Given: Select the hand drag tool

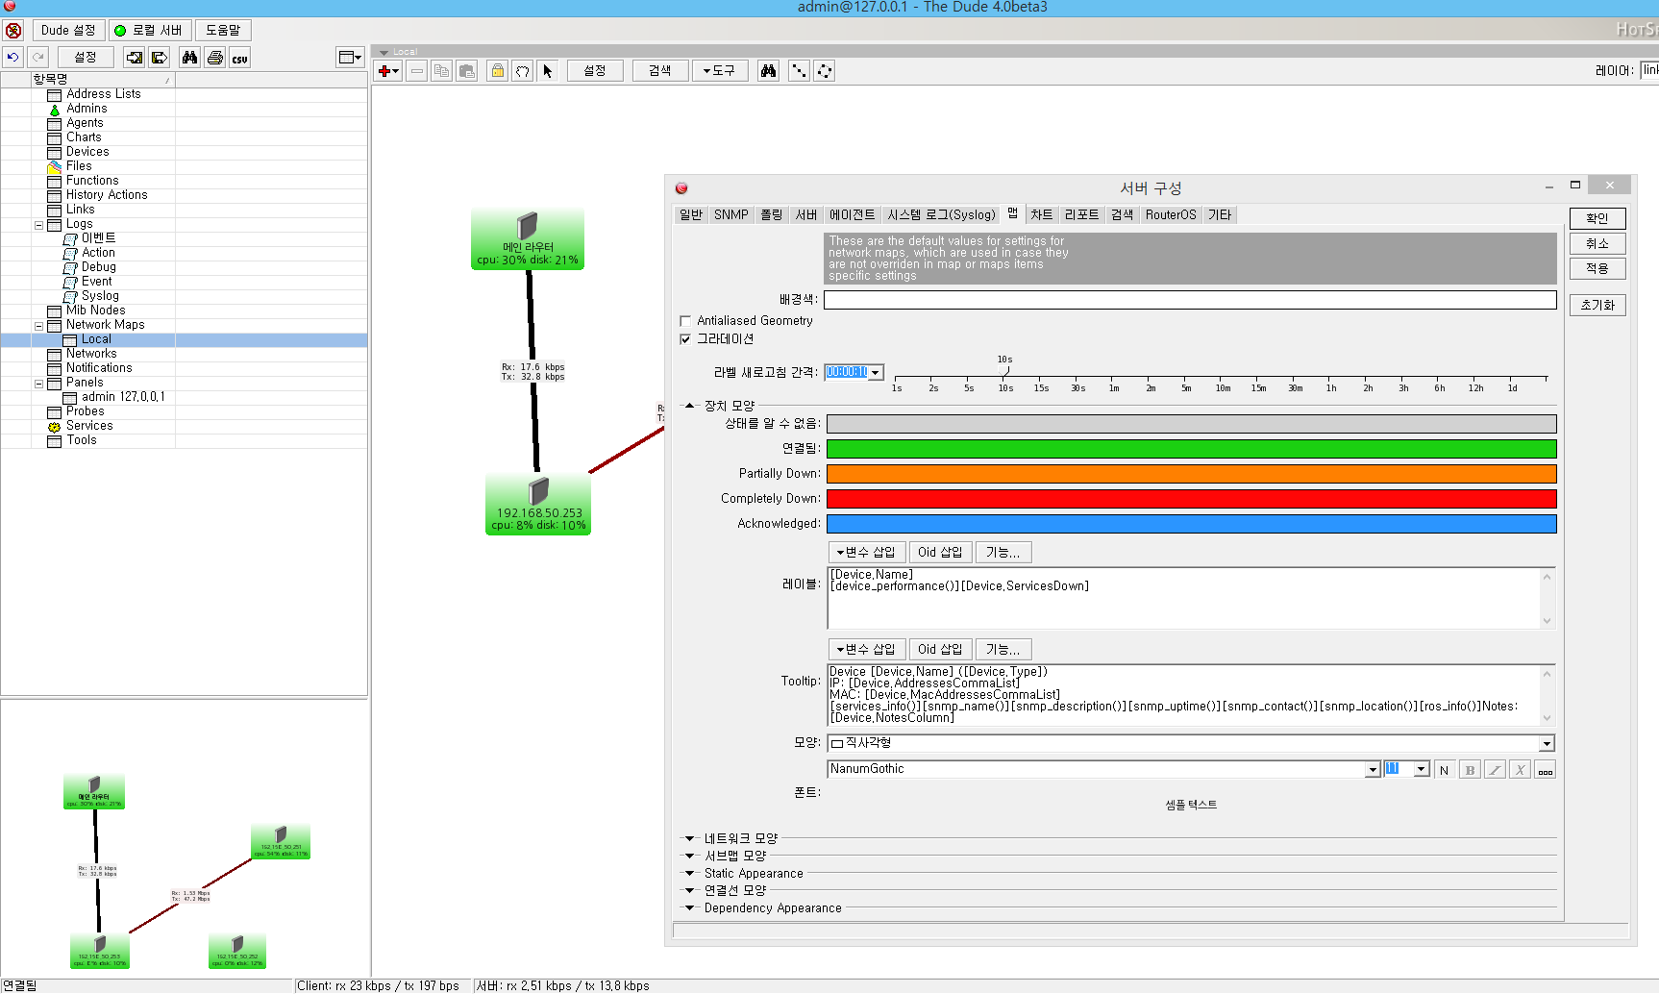Looking at the screenshot, I should click(522, 71).
